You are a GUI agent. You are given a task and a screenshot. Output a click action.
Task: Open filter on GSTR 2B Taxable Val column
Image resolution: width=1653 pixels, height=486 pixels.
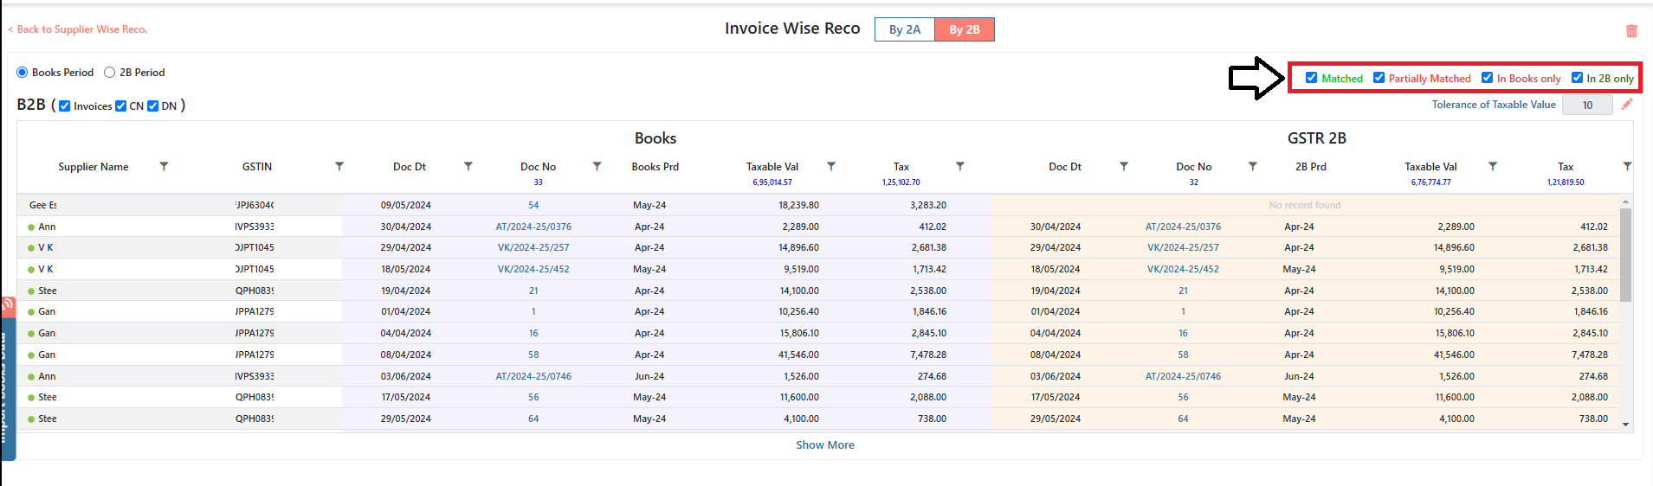1493,166
